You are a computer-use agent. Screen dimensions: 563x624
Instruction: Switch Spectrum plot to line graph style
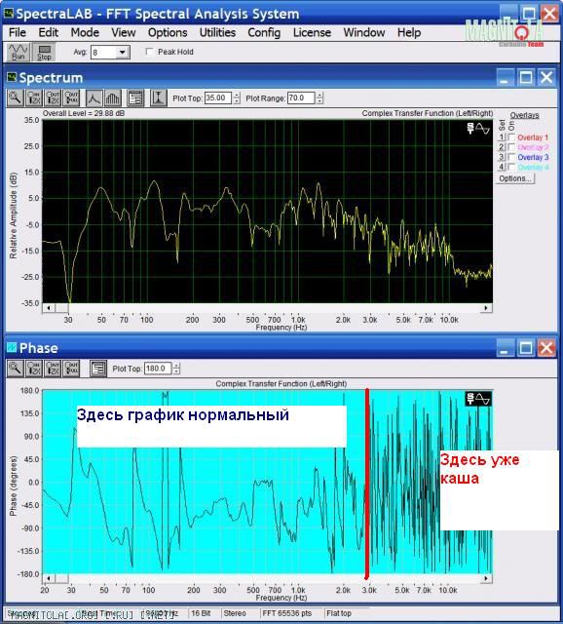pyautogui.click(x=94, y=97)
